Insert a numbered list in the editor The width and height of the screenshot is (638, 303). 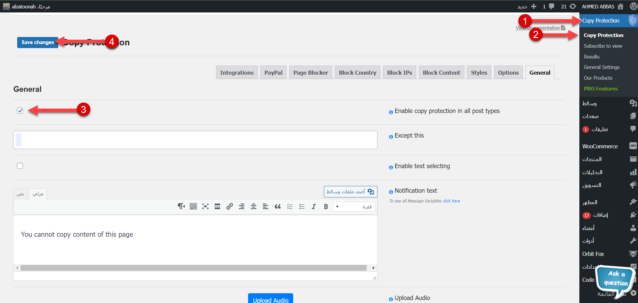click(x=290, y=206)
